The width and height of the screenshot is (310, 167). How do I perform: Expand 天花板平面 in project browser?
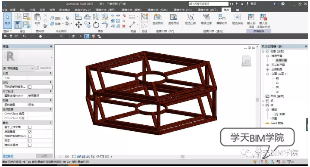coord(267,65)
